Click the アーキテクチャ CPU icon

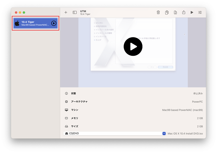point(66,102)
